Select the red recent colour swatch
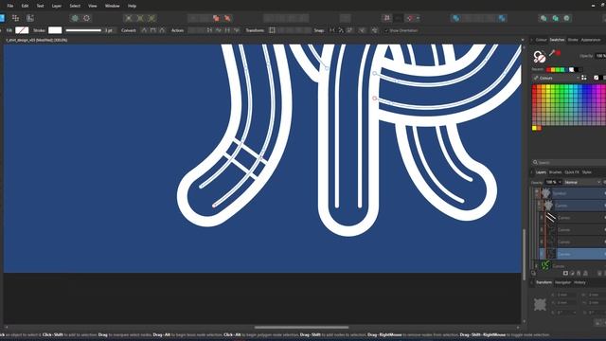The height and width of the screenshot is (341, 606). tap(548, 69)
